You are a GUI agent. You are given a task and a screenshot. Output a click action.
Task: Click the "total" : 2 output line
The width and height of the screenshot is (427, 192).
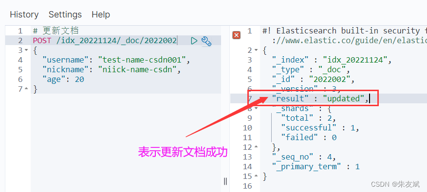[309, 118]
